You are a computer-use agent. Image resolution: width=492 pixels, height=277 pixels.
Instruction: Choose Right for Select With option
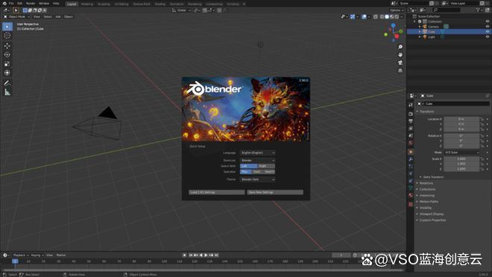pos(266,166)
